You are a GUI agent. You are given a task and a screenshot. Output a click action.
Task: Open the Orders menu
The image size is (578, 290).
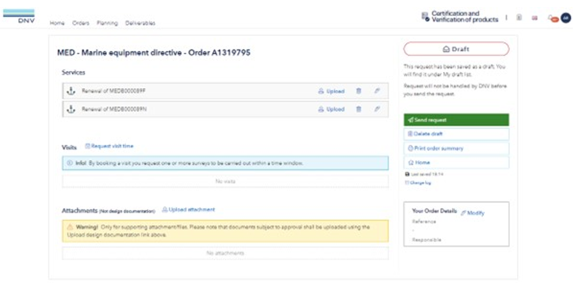(x=81, y=23)
